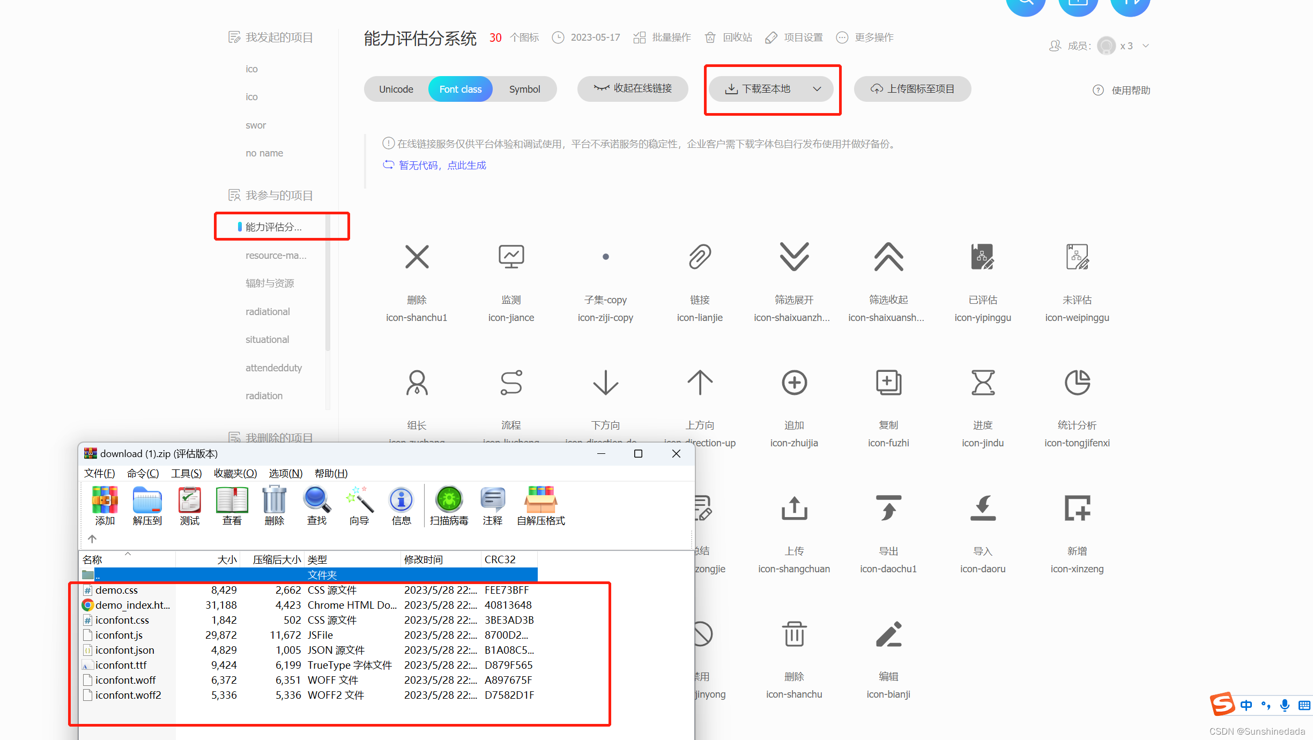Select the 组长 group leader person icon
This screenshot has height=740, width=1313.
417,383
